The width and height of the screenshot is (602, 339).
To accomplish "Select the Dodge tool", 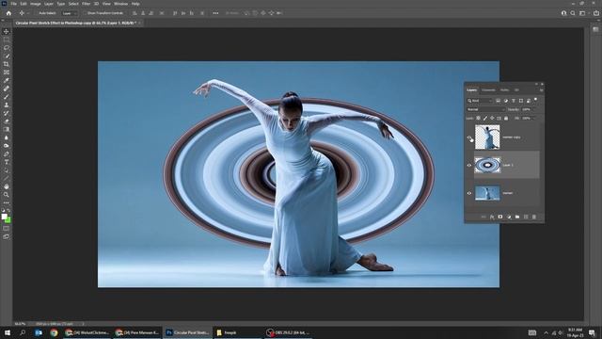I will 7,146.
